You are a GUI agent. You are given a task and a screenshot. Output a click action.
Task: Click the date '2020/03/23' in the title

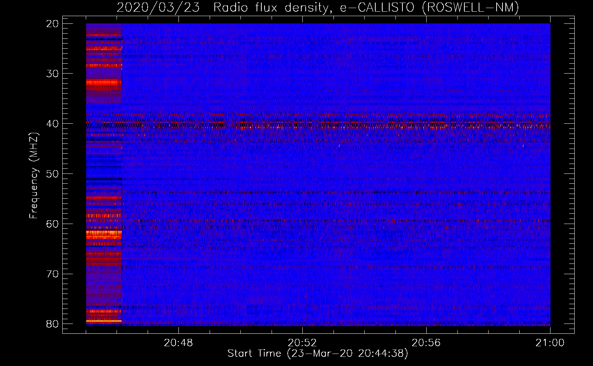point(158,7)
